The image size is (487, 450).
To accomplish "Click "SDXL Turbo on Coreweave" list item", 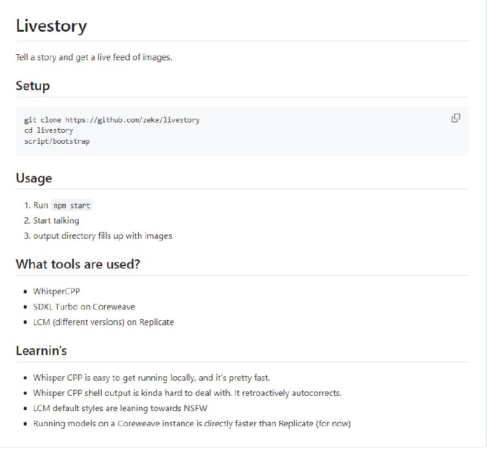I will 84,307.
